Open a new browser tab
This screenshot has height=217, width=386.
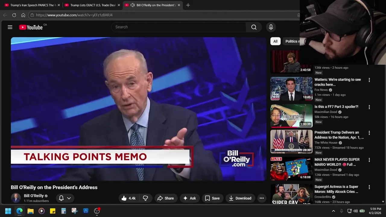click(x=188, y=5)
